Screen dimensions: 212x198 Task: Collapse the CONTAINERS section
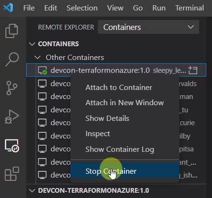tap(32, 44)
